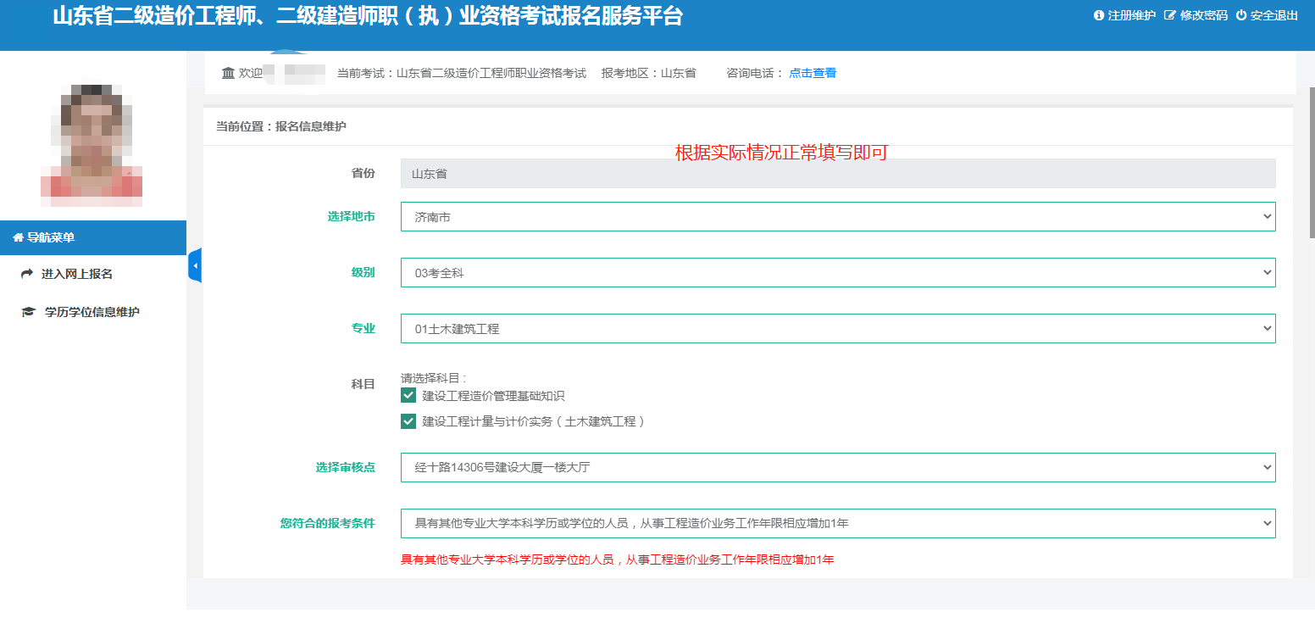The height and width of the screenshot is (618, 1315).
Task: Open the 选择地市 dropdown showing 济南市
Action: pyautogui.click(x=837, y=216)
